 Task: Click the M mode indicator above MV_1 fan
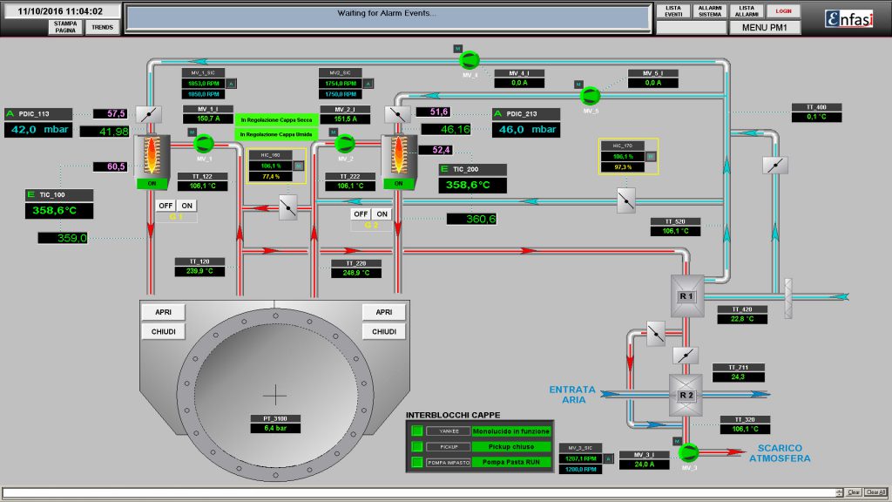tap(192, 132)
